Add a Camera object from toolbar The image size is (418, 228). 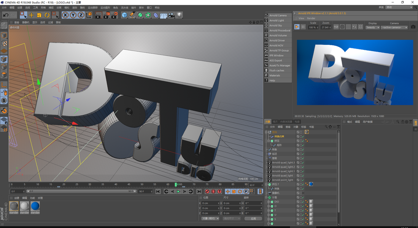click(172, 15)
